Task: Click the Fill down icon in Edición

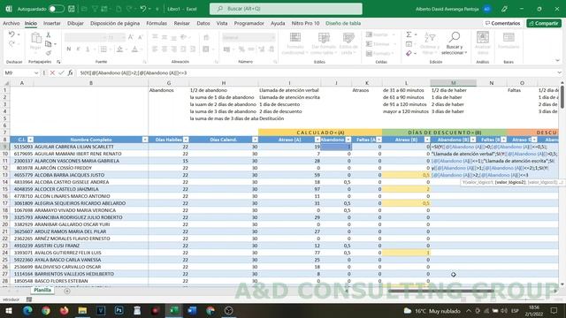Action: click(409, 44)
